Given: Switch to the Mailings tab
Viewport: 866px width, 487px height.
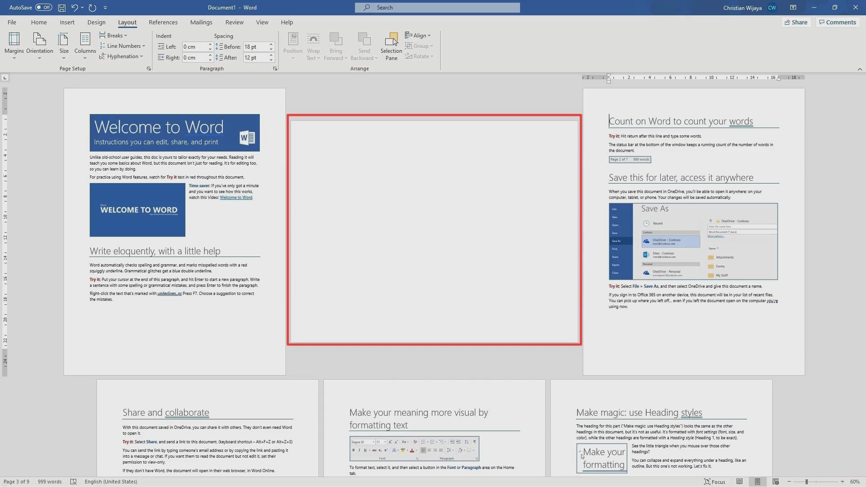Looking at the screenshot, I should pos(201,22).
